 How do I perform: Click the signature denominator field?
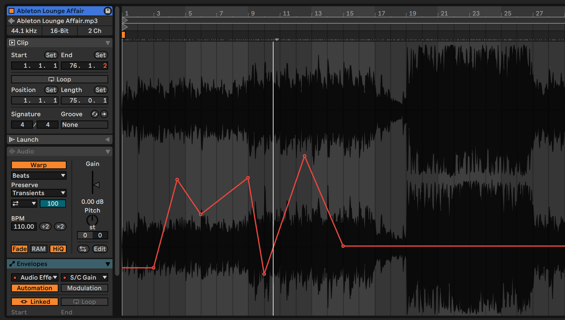click(48, 125)
